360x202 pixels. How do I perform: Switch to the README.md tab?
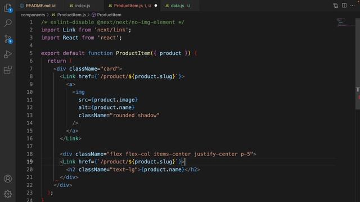[38, 6]
